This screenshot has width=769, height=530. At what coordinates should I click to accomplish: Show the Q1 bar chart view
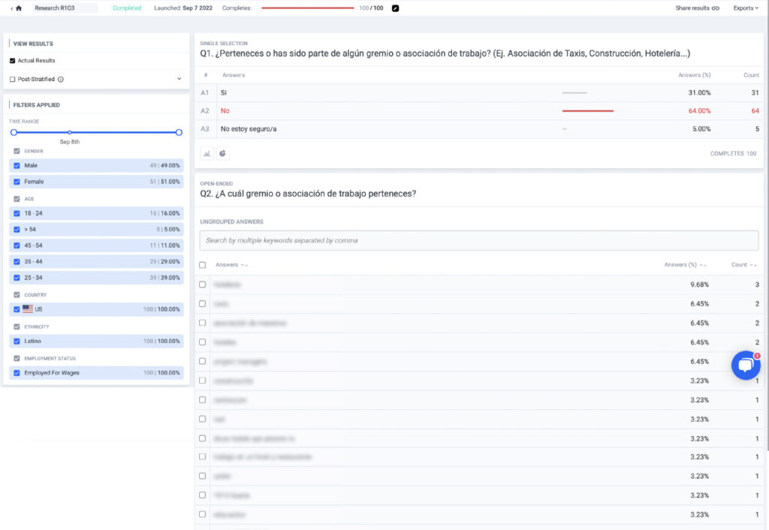pos(207,153)
